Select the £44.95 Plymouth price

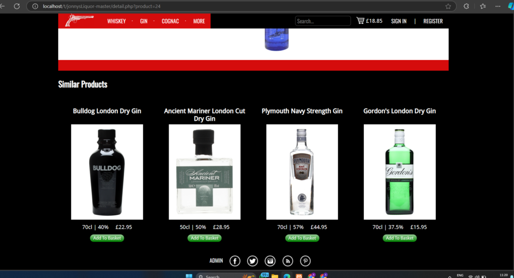[319, 227]
